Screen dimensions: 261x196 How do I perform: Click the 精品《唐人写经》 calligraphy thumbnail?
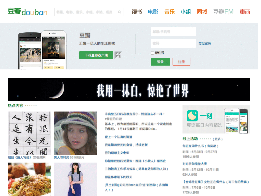(29, 133)
